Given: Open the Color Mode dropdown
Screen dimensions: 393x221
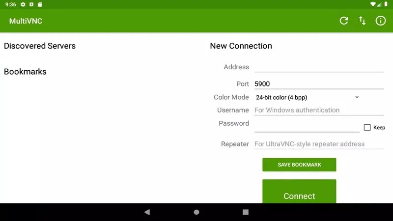Looking at the screenshot, I should pos(308,97).
